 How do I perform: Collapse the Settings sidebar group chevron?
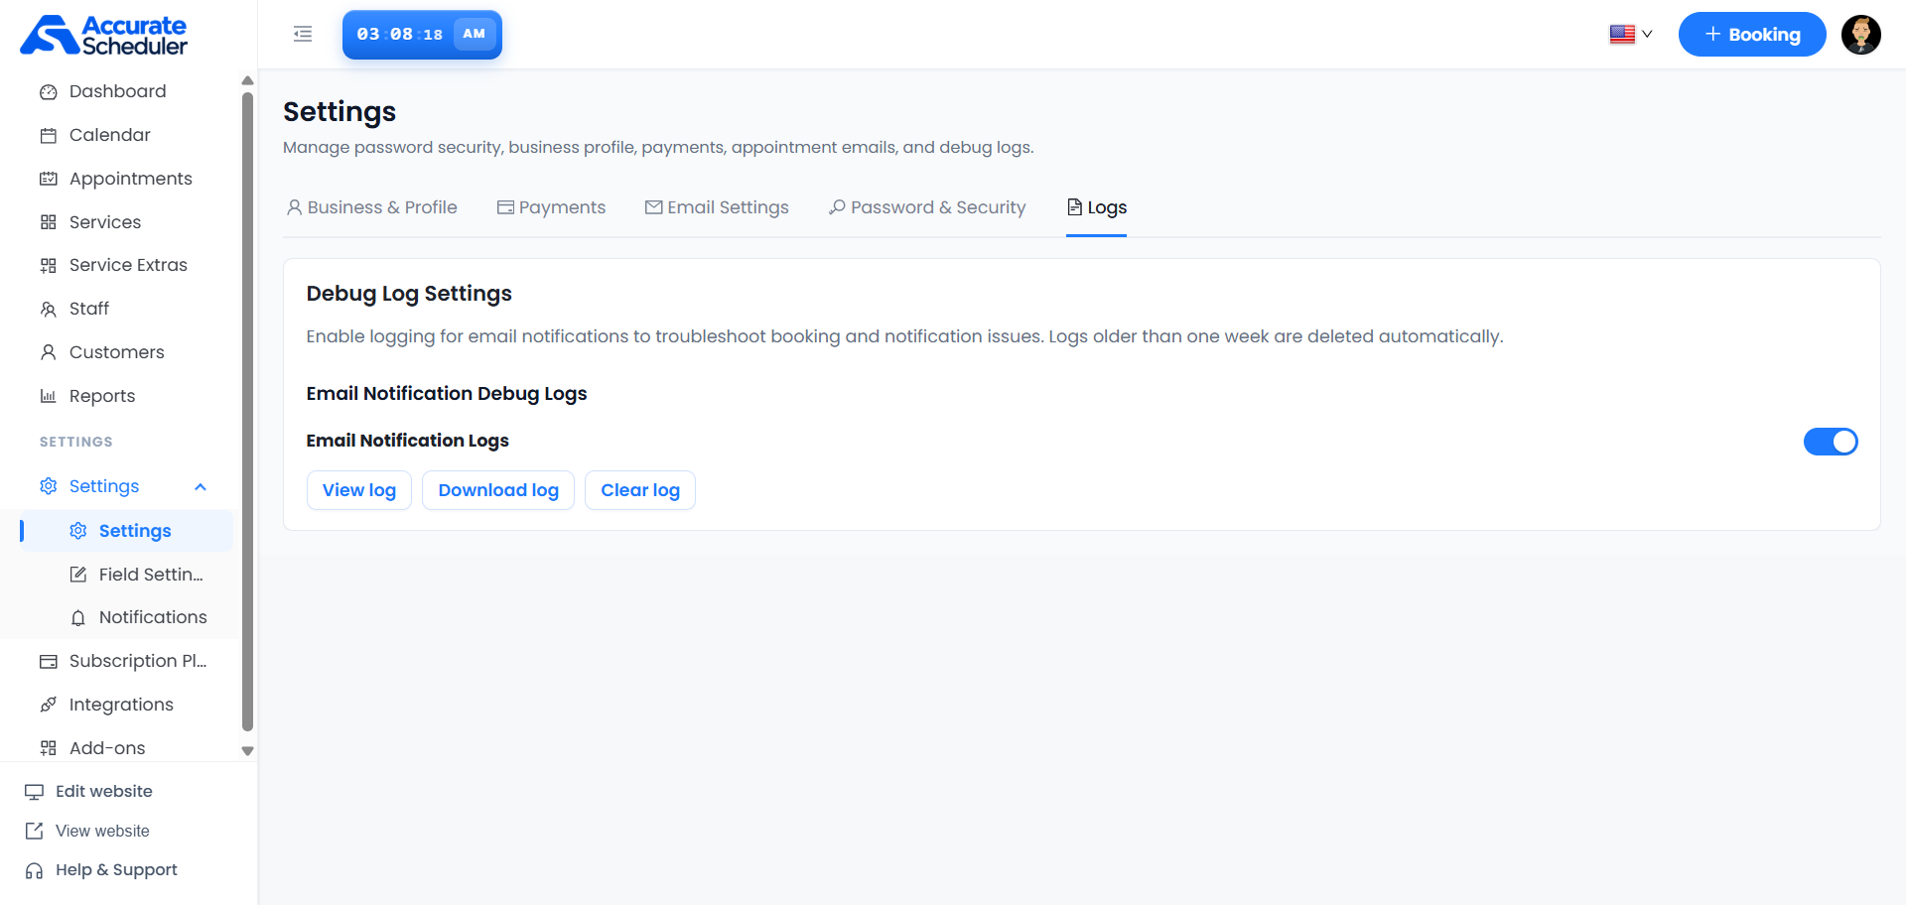pyautogui.click(x=201, y=487)
